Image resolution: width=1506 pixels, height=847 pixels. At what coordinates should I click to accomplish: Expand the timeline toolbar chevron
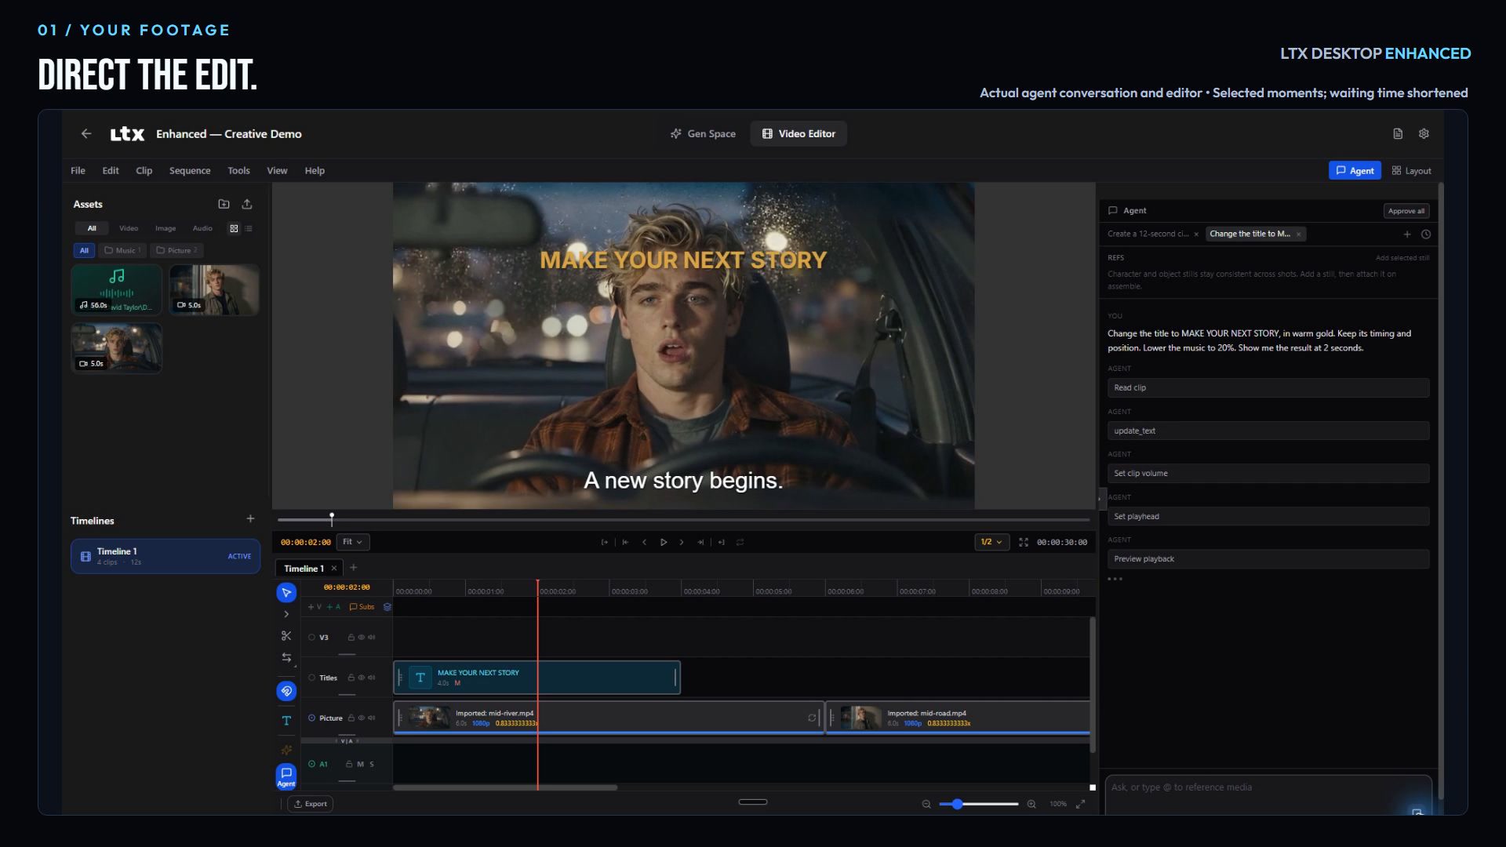click(286, 615)
